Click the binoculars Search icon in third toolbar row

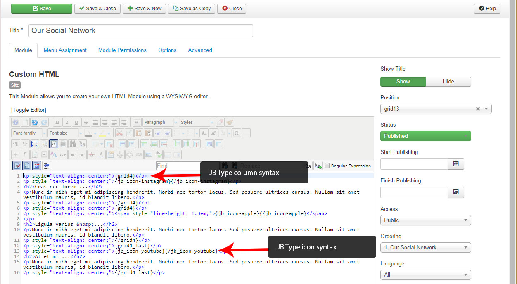tap(73, 144)
